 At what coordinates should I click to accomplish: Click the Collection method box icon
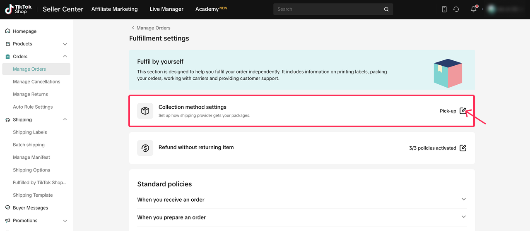coord(145,111)
